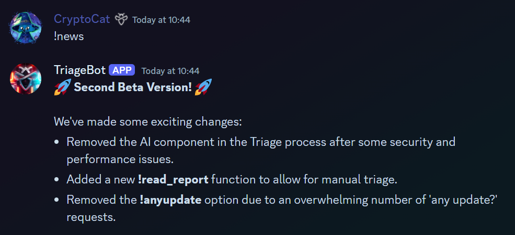
Task: Open TriageBot's shield avatar profile
Action: click(26, 79)
